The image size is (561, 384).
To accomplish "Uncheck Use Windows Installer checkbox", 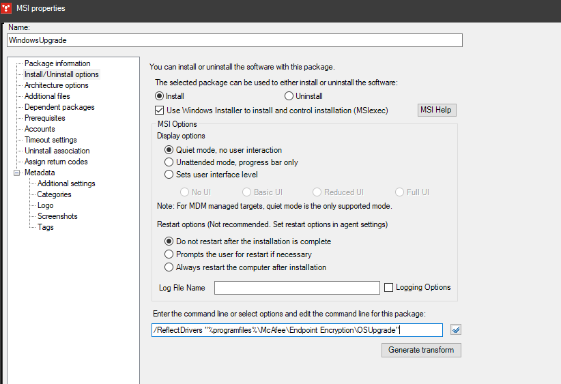I will pyautogui.click(x=160, y=110).
